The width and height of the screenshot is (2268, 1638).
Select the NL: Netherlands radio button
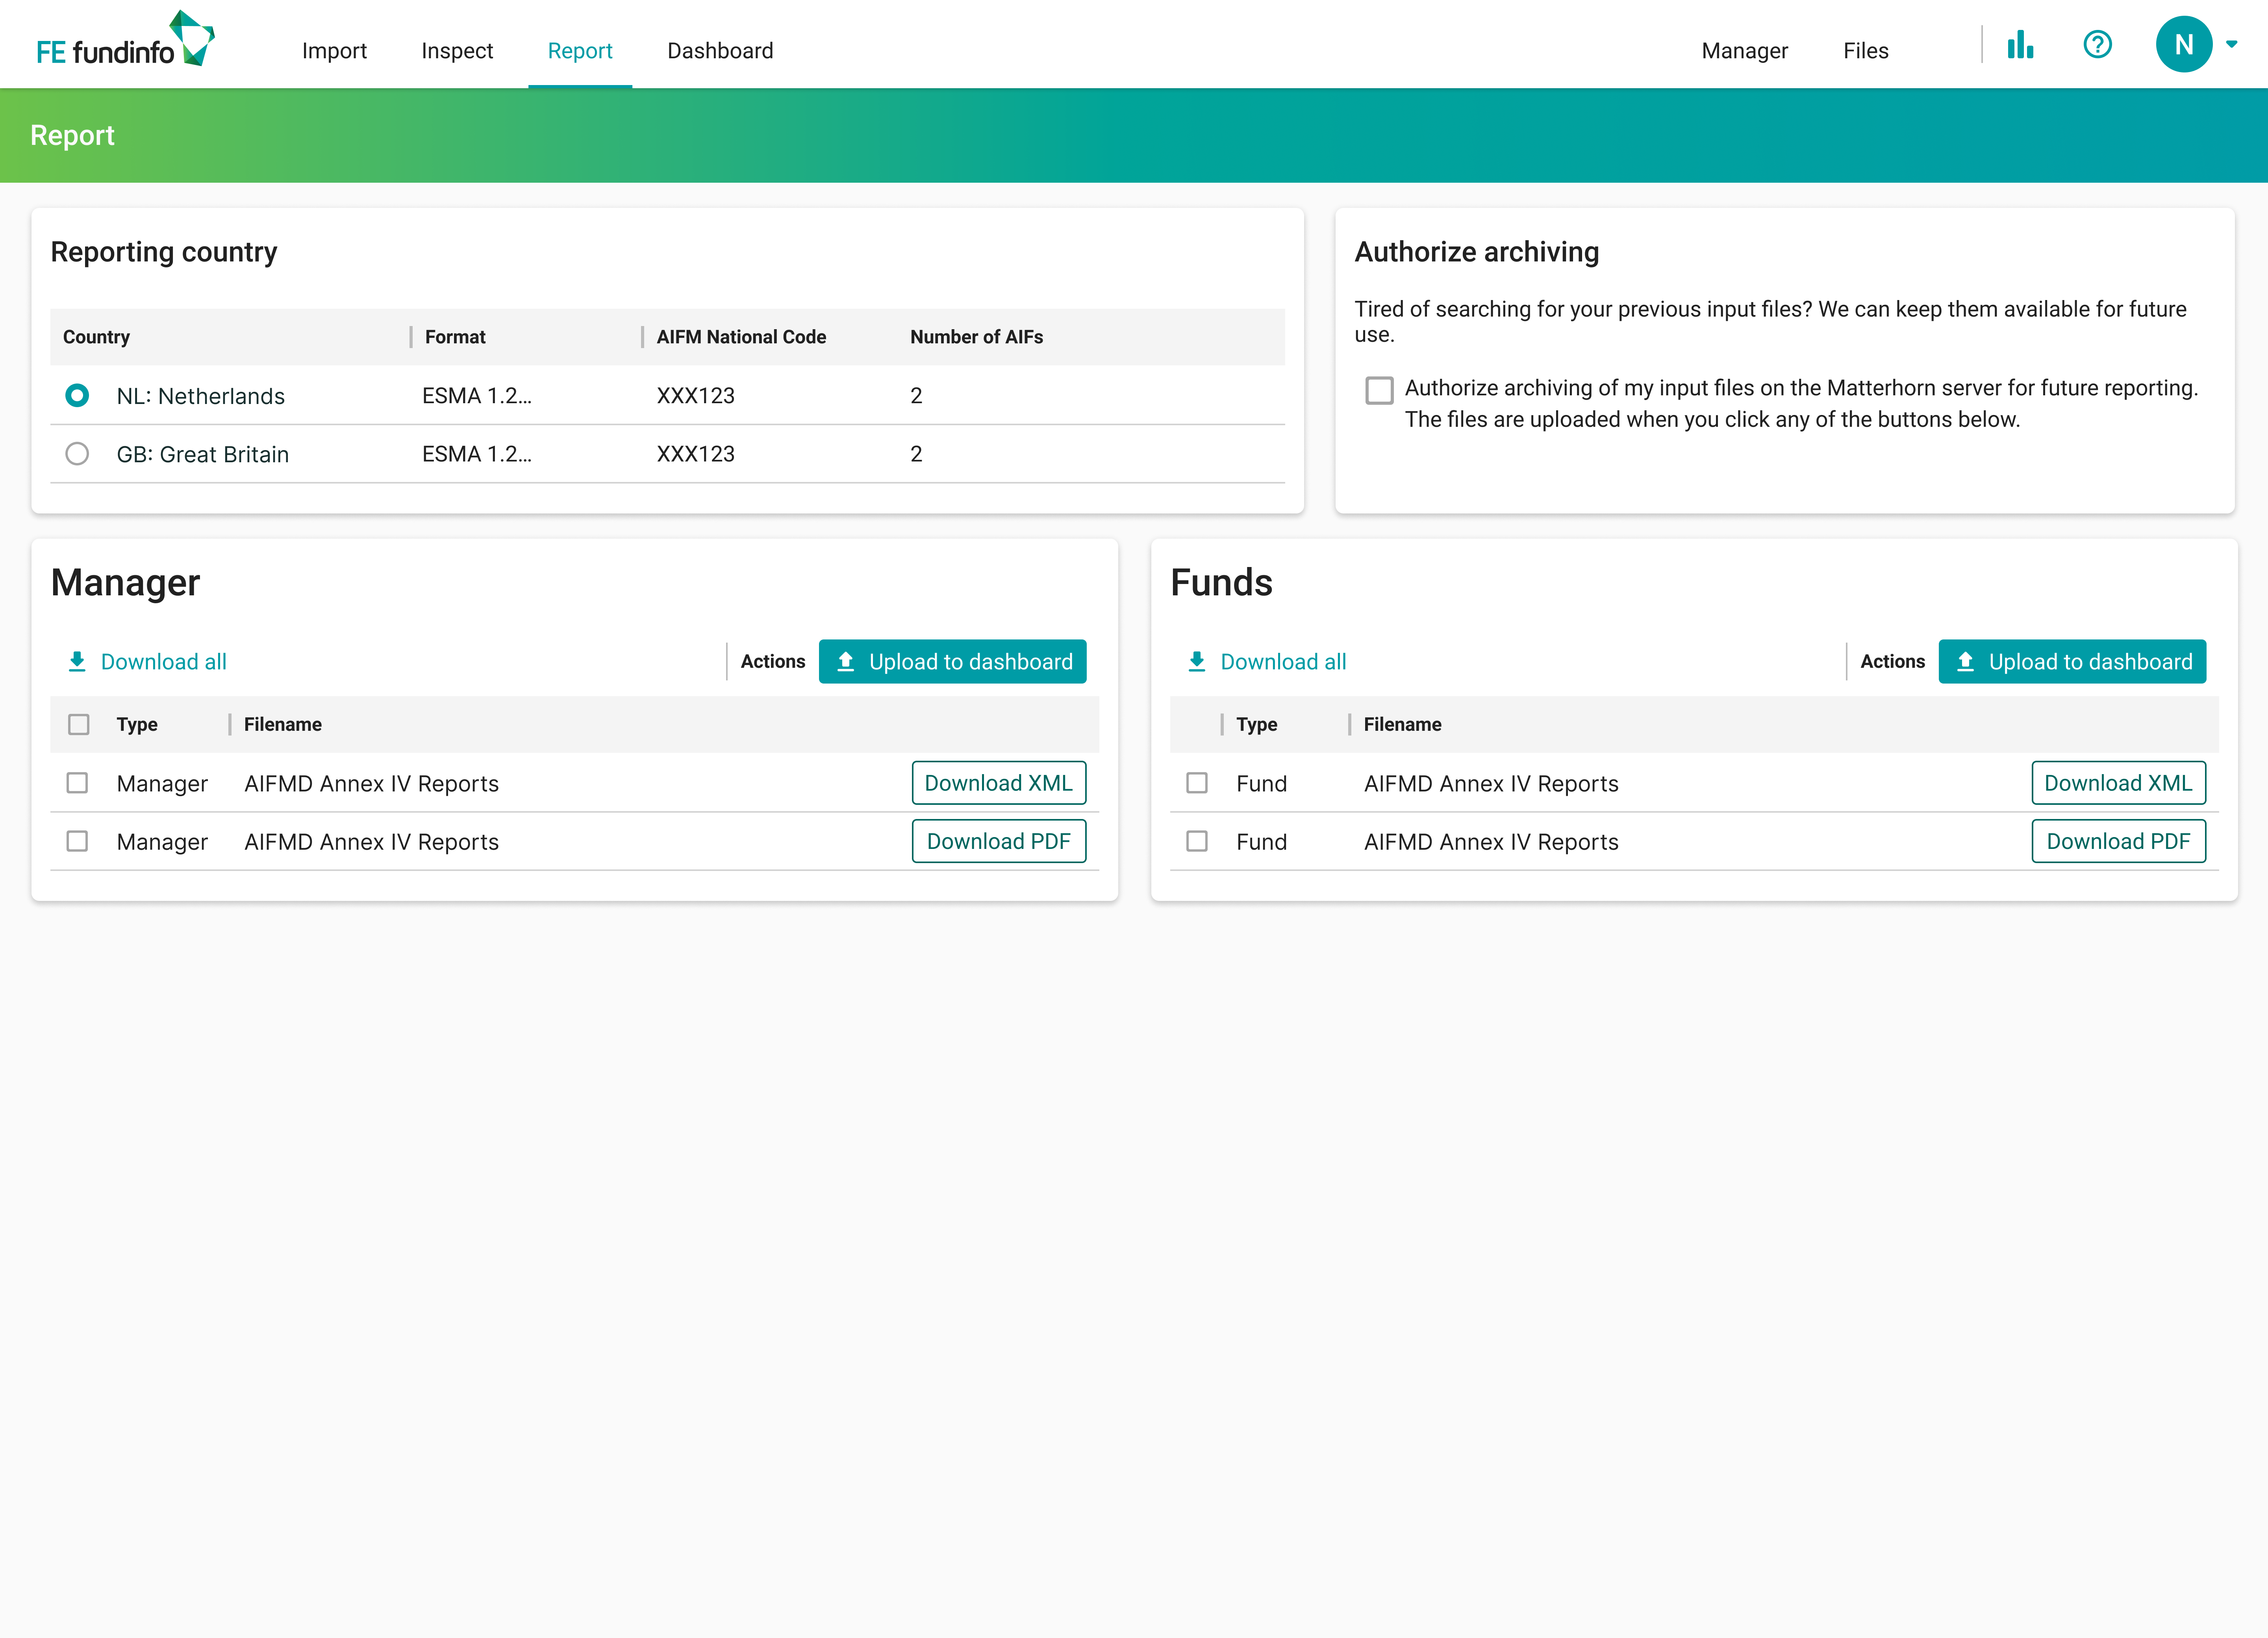(77, 395)
